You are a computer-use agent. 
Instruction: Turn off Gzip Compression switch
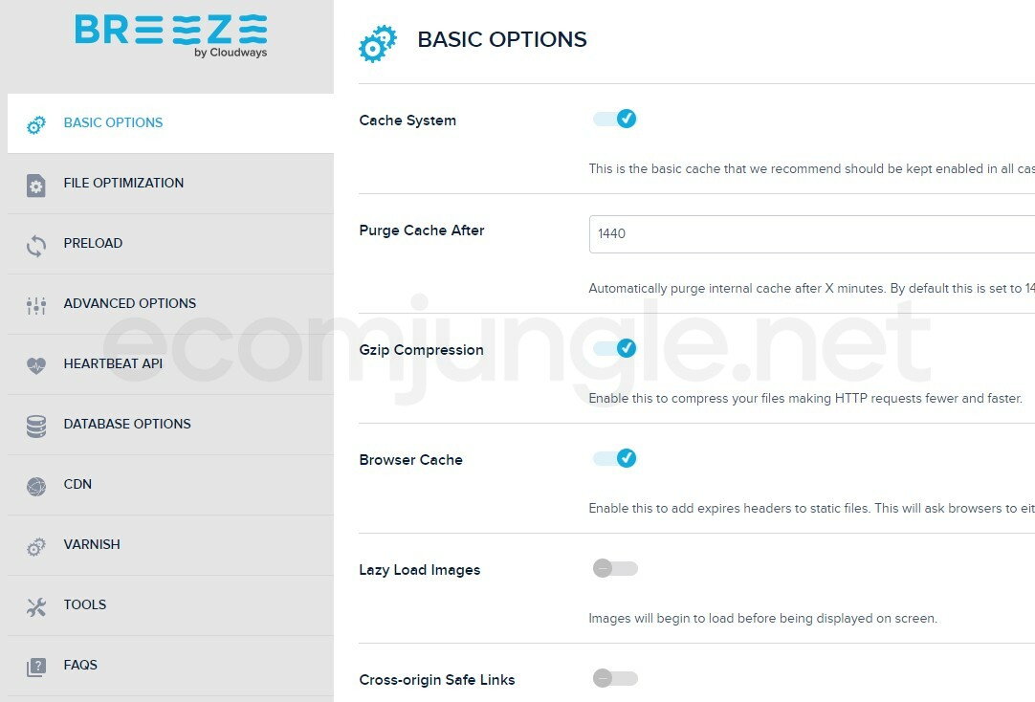coord(615,349)
